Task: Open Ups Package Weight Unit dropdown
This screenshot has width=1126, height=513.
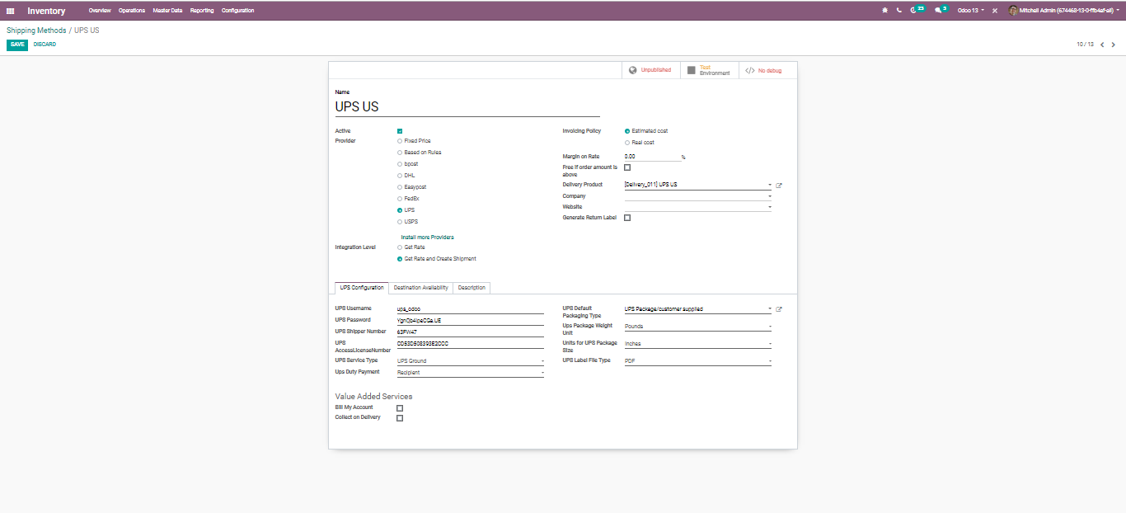Action: click(x=698, y=327)
